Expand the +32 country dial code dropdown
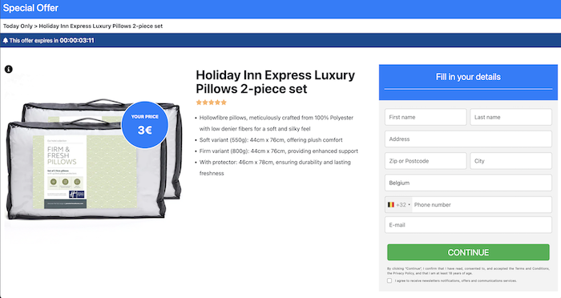 [398, 204]
